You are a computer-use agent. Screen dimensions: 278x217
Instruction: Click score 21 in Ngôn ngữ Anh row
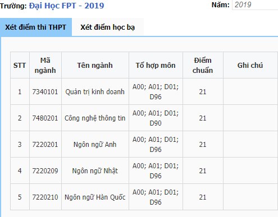tap(203, 145)
